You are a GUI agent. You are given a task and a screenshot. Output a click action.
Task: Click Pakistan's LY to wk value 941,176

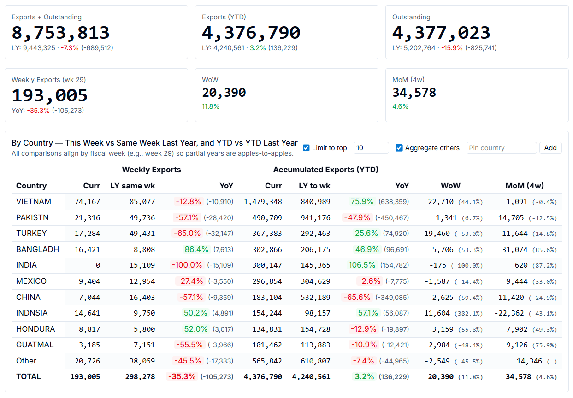click(315, 217)
